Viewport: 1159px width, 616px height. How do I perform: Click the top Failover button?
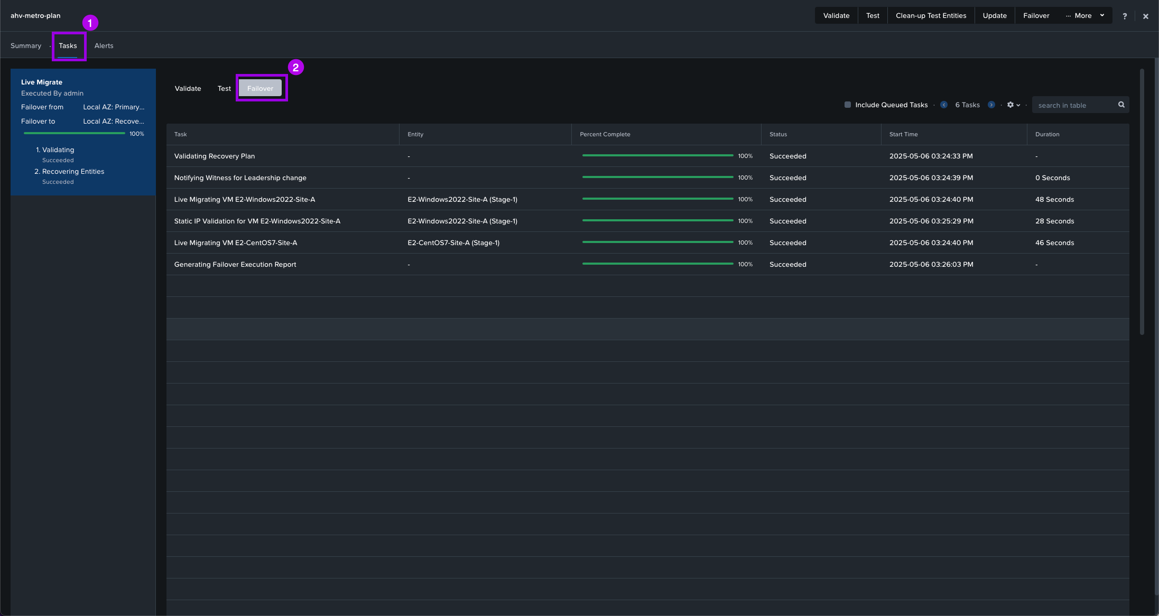point(1036,15)
